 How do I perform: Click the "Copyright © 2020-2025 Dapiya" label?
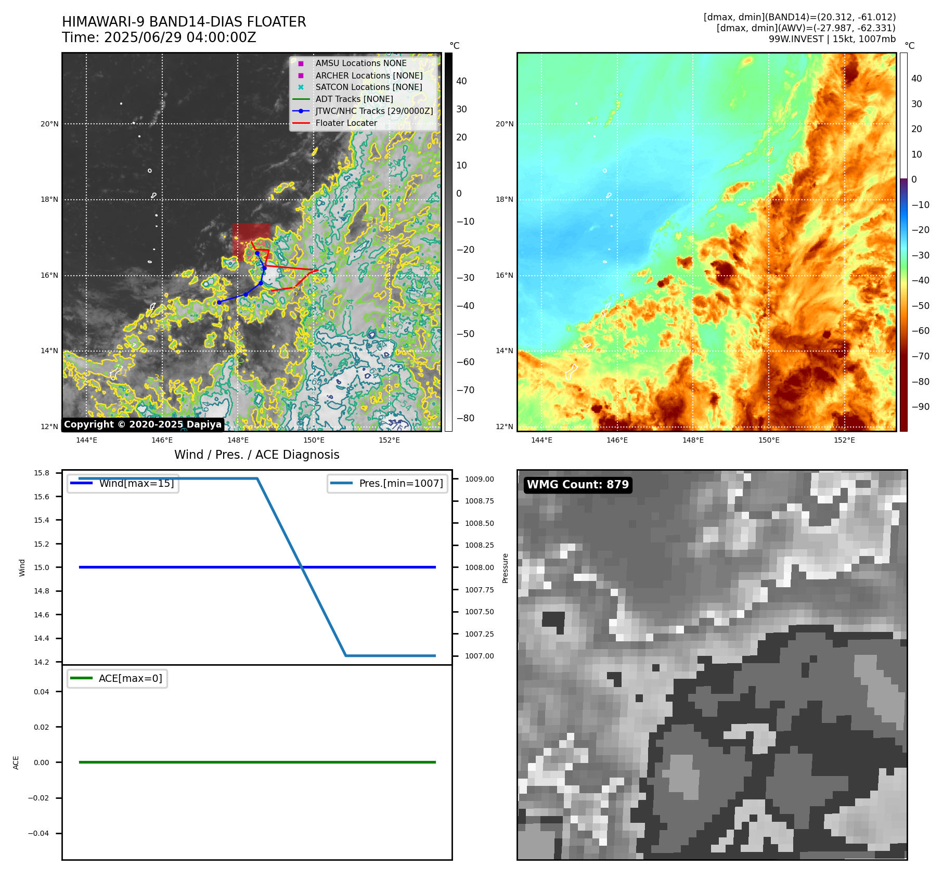point(143,424)
